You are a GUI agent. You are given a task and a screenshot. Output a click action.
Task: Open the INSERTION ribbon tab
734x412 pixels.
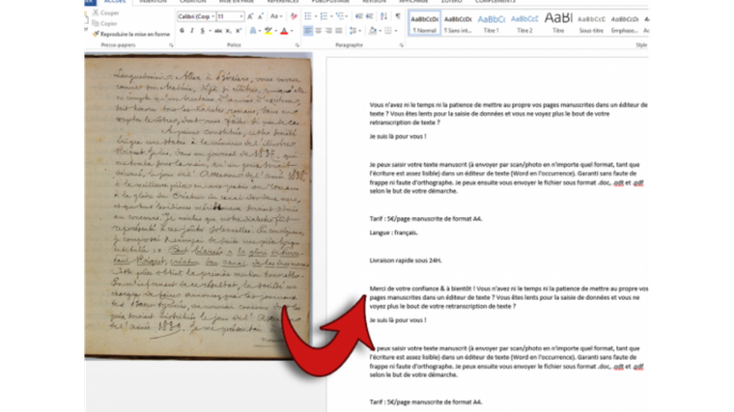(x=152, y=2)
